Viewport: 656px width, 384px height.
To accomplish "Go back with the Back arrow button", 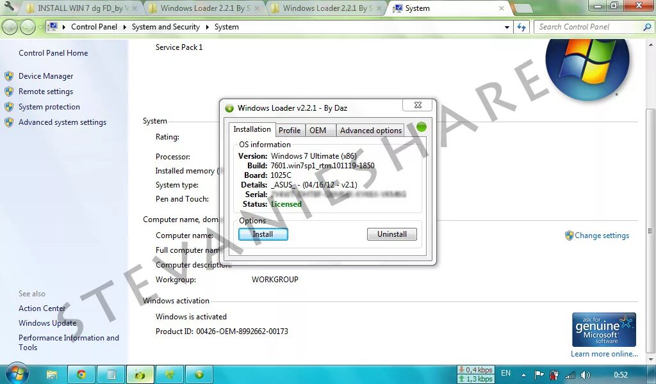I will [10, 27].
